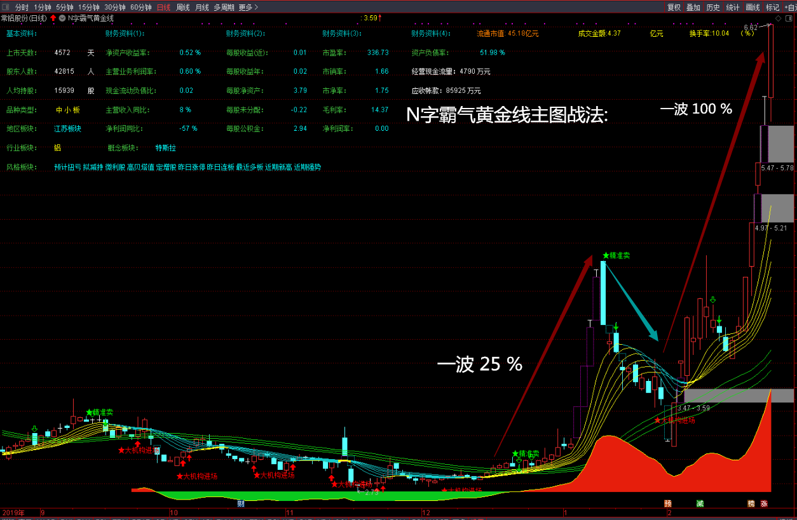View 历史 historical data
The height and width of the screenshot is (520, 797).
coord(713,8)
